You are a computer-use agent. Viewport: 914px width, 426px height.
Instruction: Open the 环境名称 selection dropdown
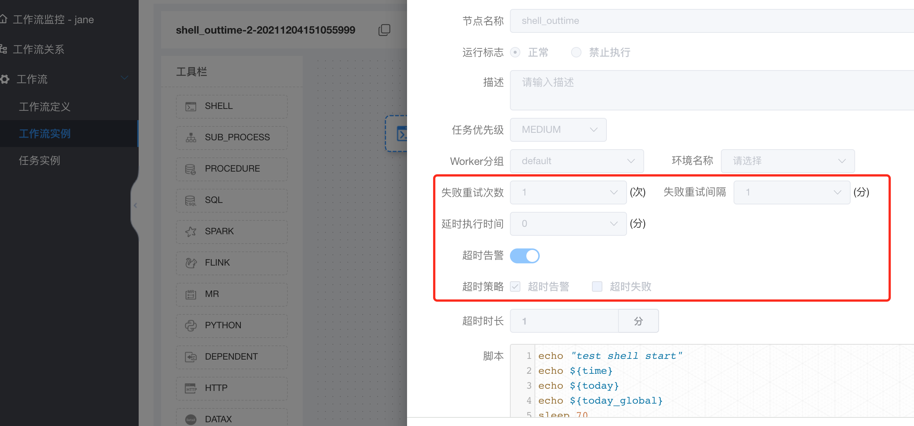click(x=787, y=161)
